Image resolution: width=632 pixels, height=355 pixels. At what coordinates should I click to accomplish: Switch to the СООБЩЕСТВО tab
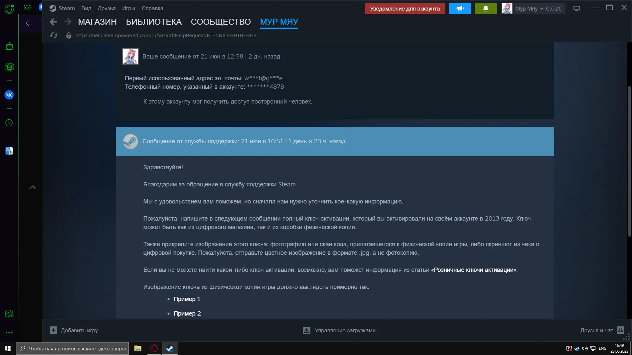[x=221, y=22]
